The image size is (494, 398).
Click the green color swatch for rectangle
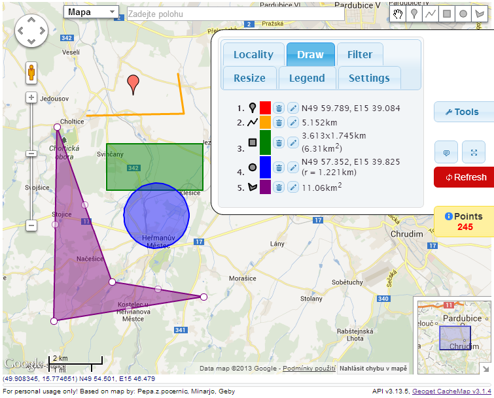[x=265, y=142]
